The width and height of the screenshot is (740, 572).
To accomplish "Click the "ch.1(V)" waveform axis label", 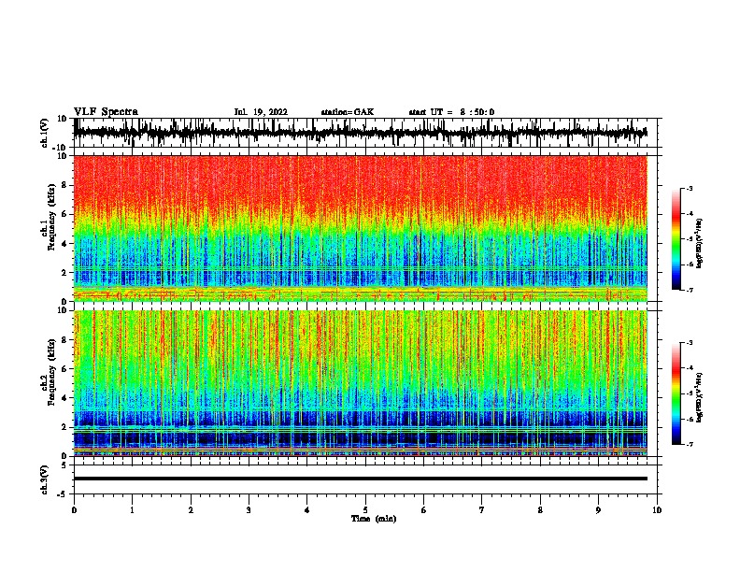I will point(45,133).
